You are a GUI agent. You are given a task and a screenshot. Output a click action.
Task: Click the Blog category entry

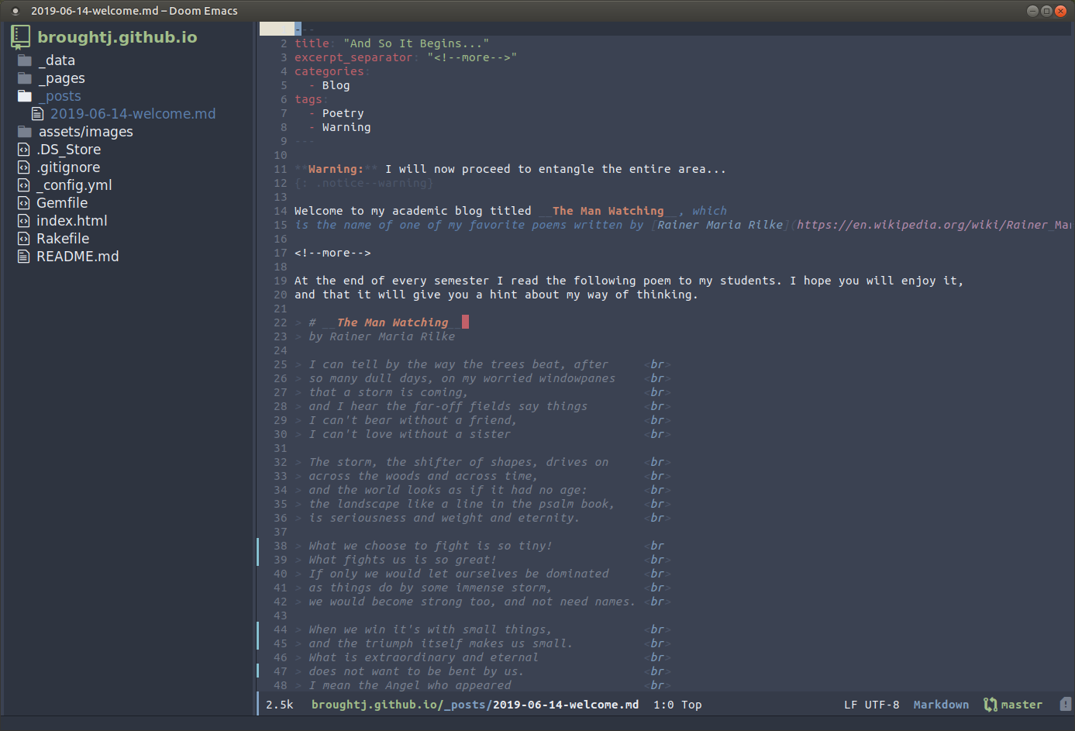pyautogui.click(x=336, y=85)
